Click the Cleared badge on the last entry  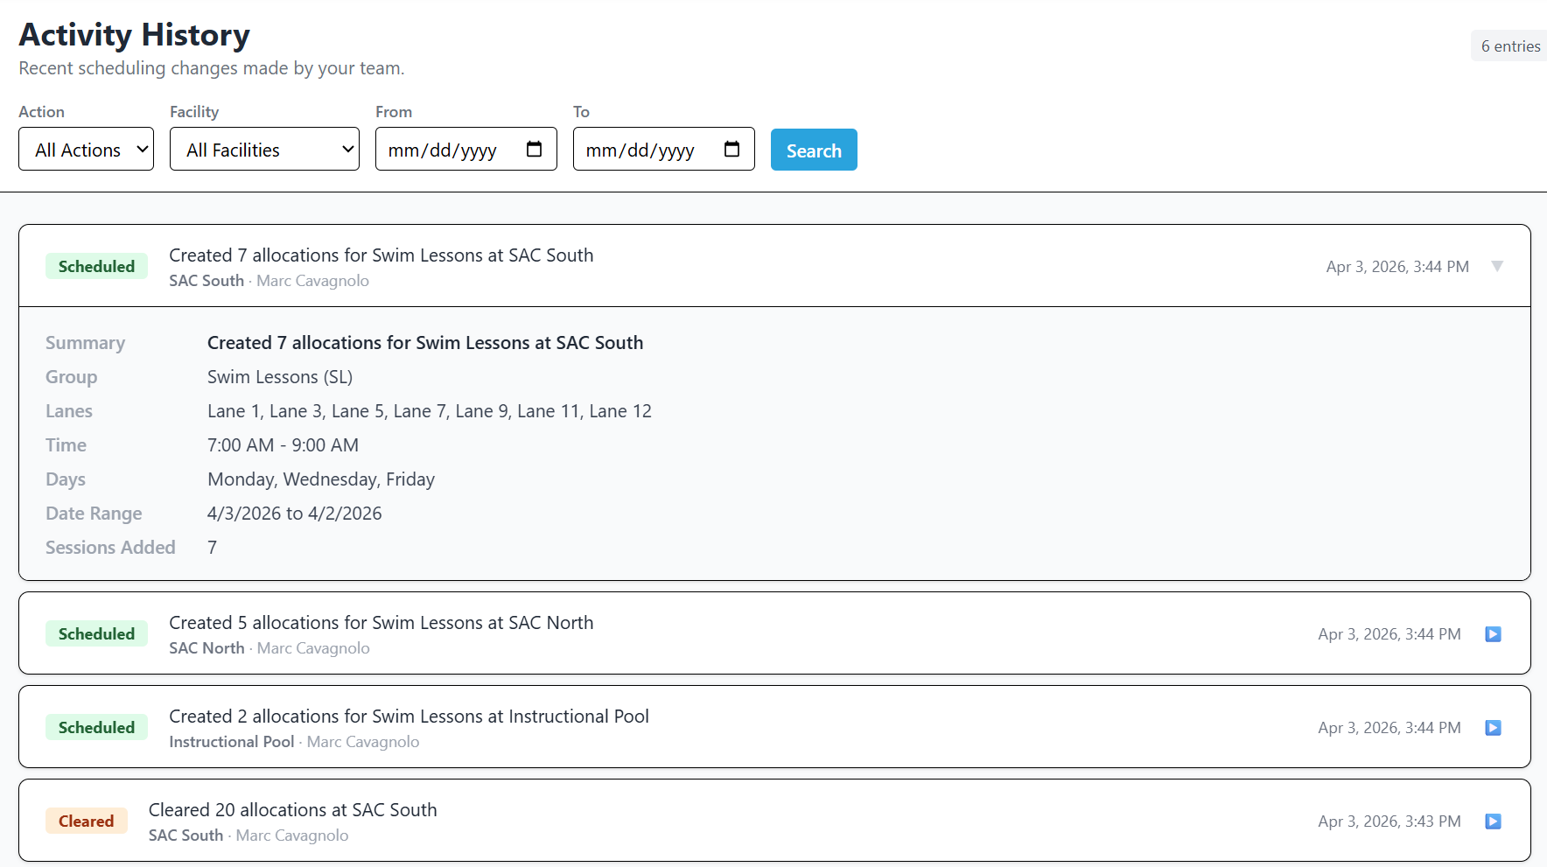[87, 821]
